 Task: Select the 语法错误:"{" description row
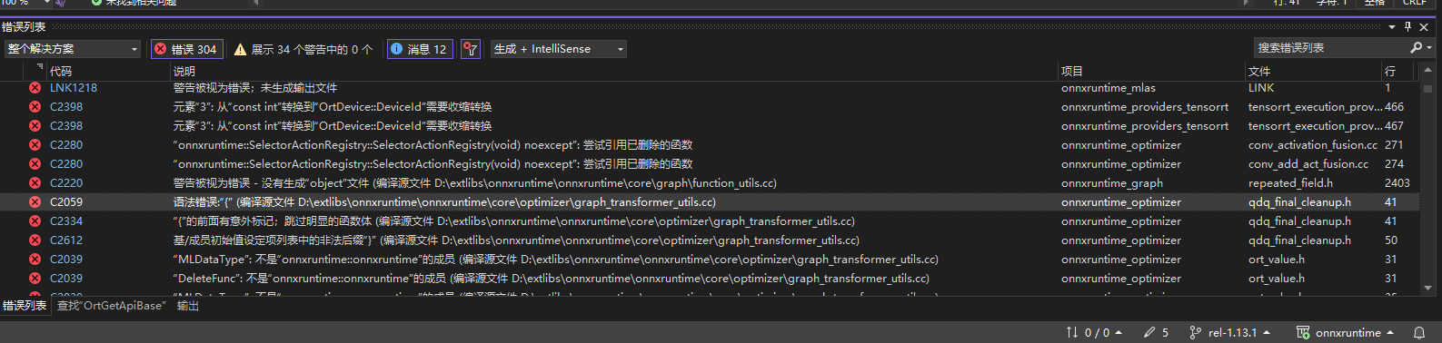444,202
